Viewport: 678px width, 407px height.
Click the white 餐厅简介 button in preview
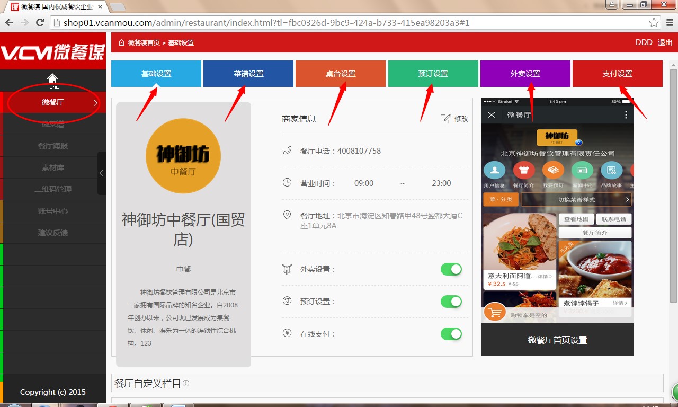click(x=595, y=233)
